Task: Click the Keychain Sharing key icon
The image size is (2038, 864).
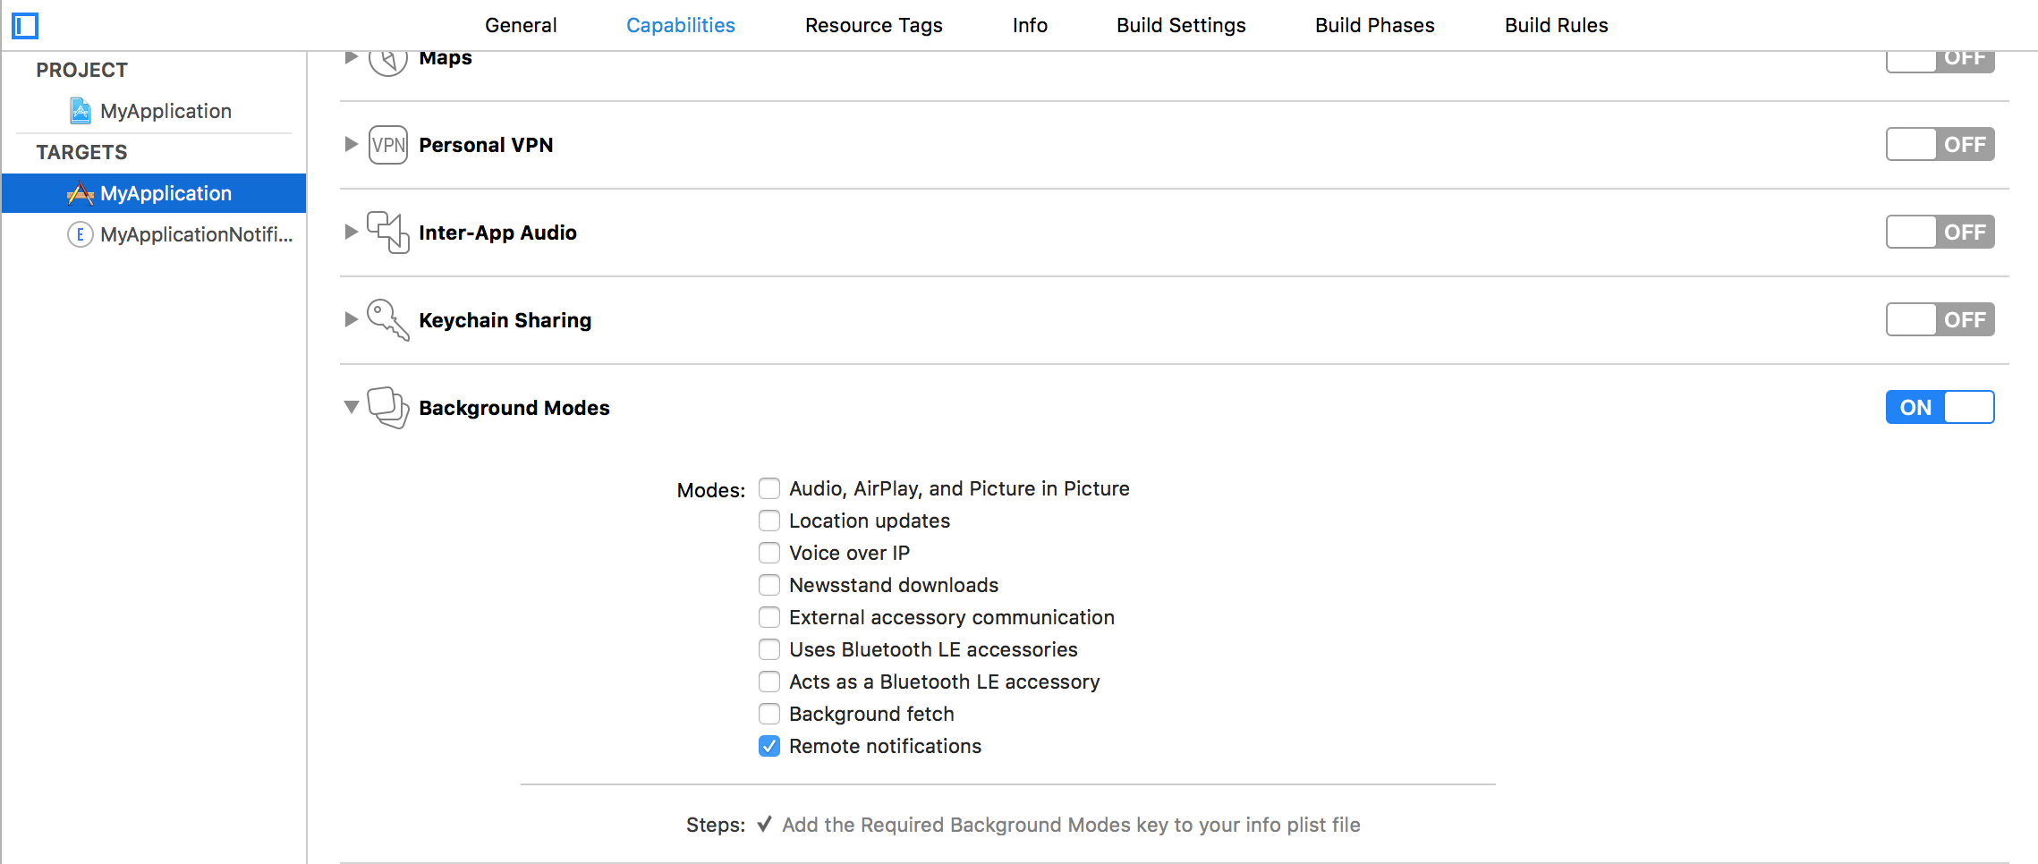Action: [x=387, y=319]
